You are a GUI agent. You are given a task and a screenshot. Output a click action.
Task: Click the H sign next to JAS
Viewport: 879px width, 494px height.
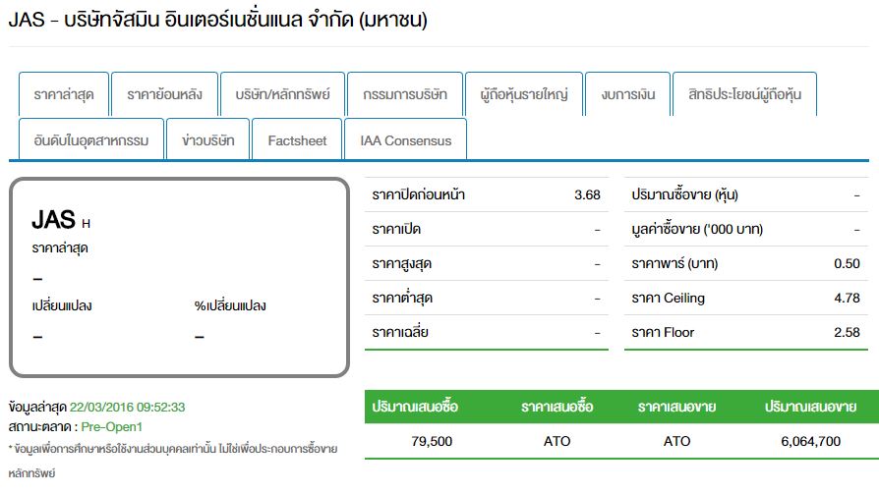86,224
